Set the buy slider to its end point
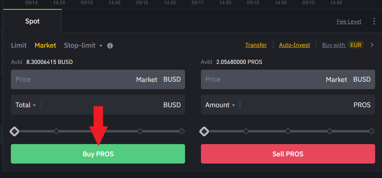 click(182, 131)
